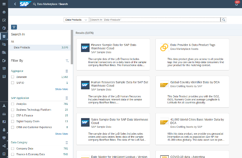Open the Security lock icon in the sidebar

4,130
